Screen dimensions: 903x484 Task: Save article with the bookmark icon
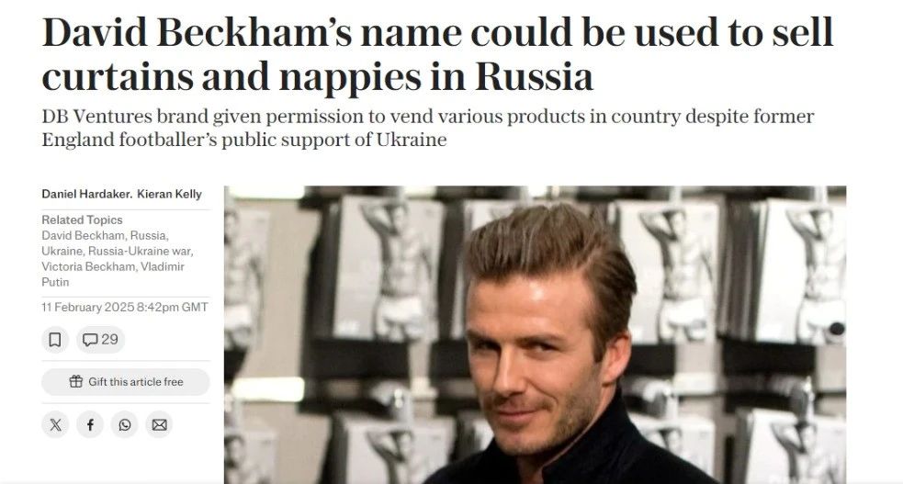click(x=55, y=340)
